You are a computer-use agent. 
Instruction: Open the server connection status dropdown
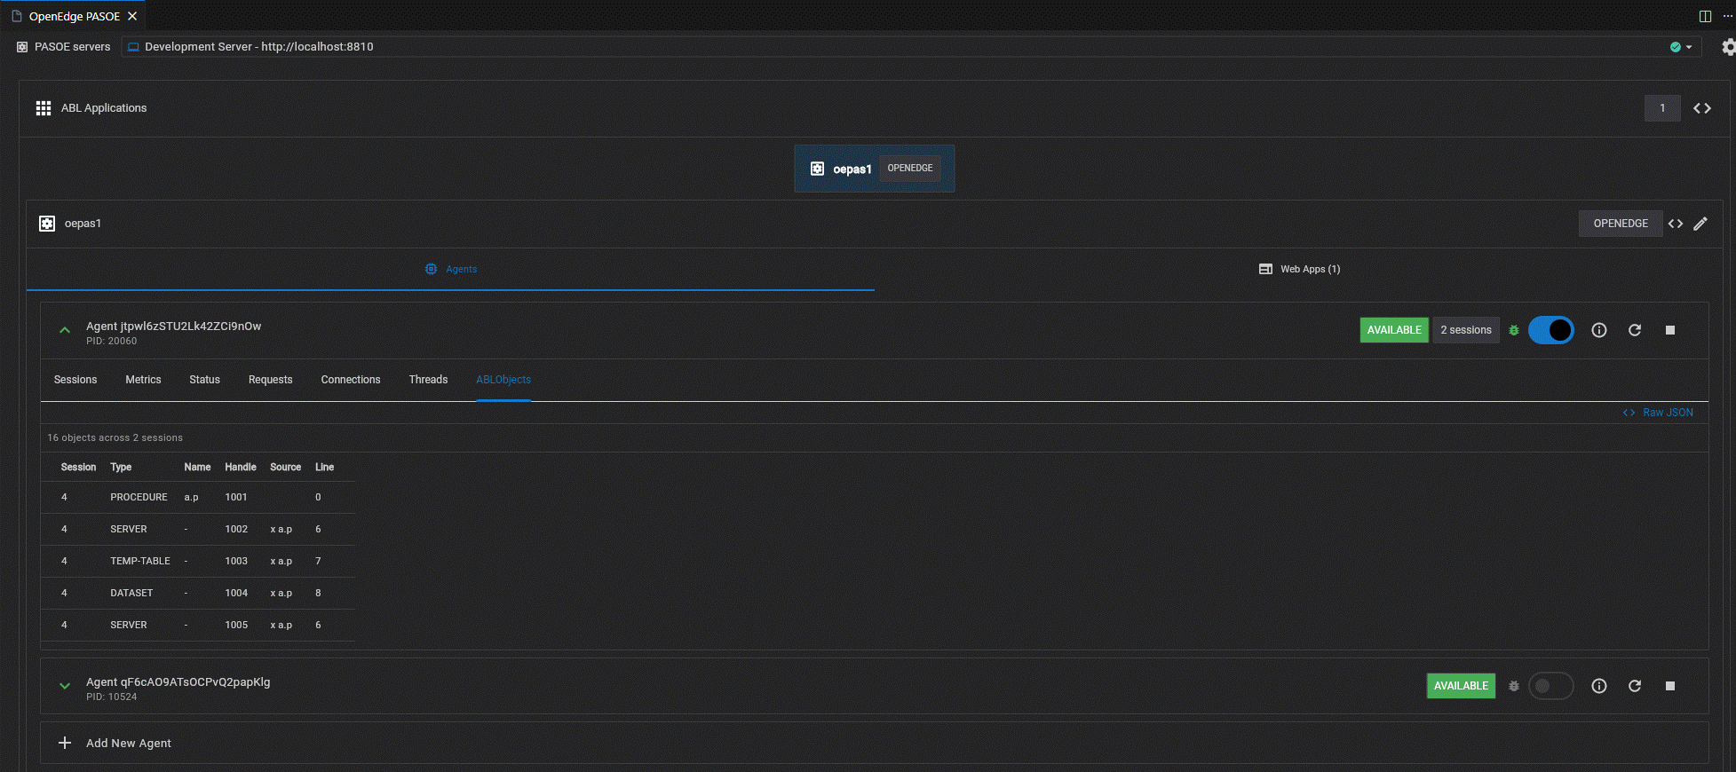point(1681,47)
